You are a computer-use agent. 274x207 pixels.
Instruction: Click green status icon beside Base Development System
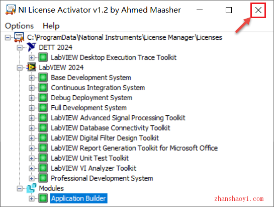point(43,78)
